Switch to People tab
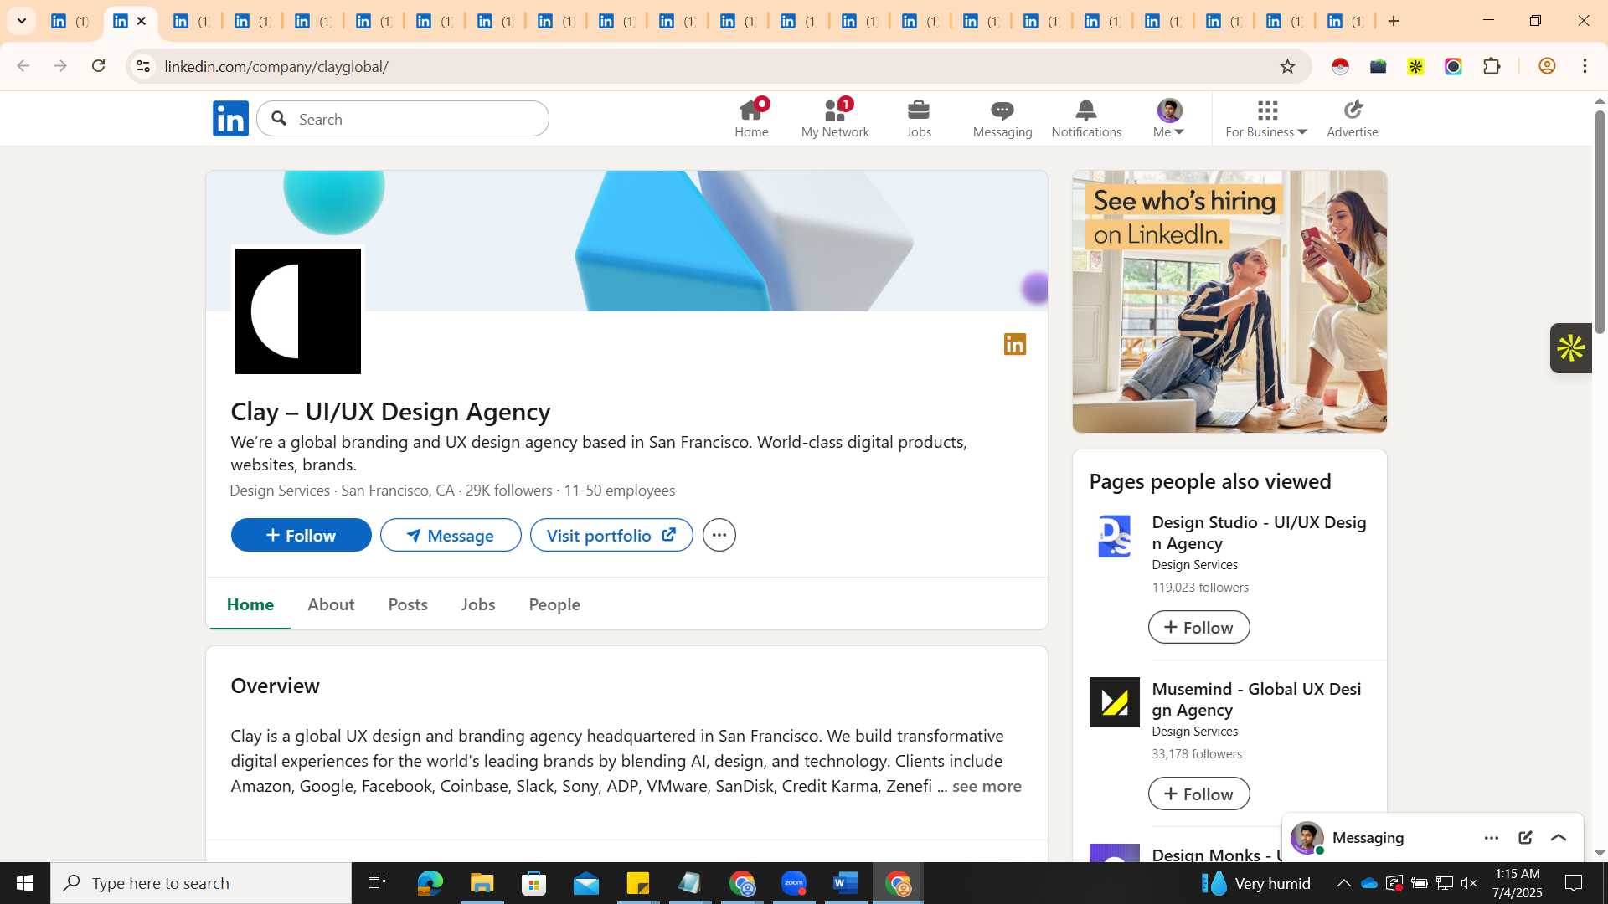Image resolution: width=1608 pixels, height=904 pixels. 554,604
